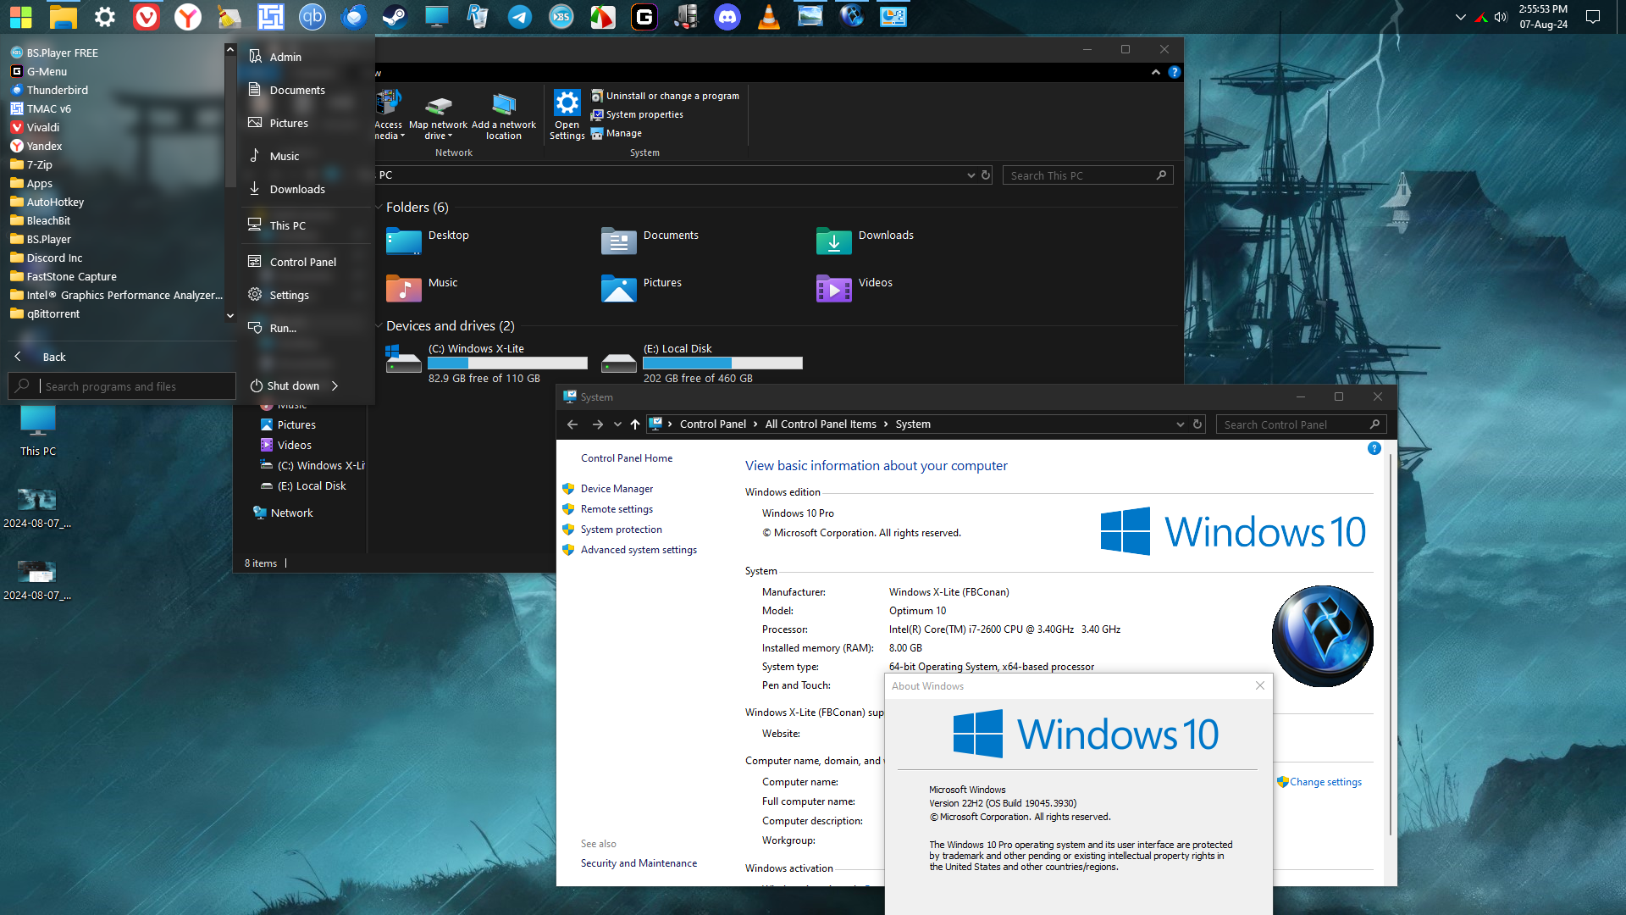Screen dimensions: 1626x915
Task: Expand the Shut down options arrow
Action: (335, 385)
